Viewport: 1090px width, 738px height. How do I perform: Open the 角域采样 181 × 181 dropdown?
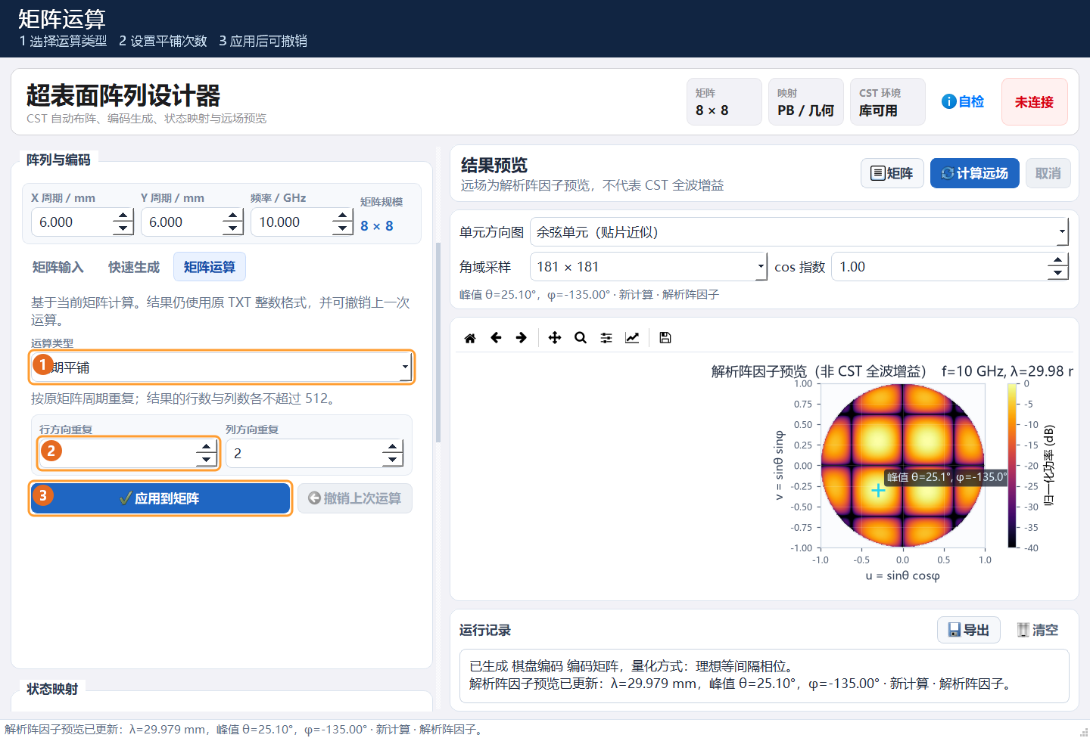(x=649, y=266)
